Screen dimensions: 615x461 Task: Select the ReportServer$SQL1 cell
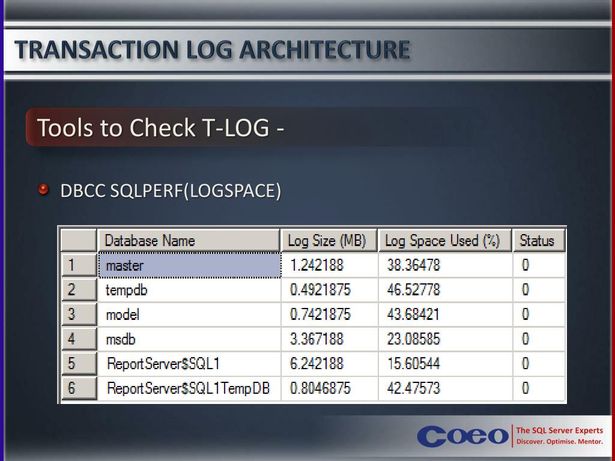point(190,364)
